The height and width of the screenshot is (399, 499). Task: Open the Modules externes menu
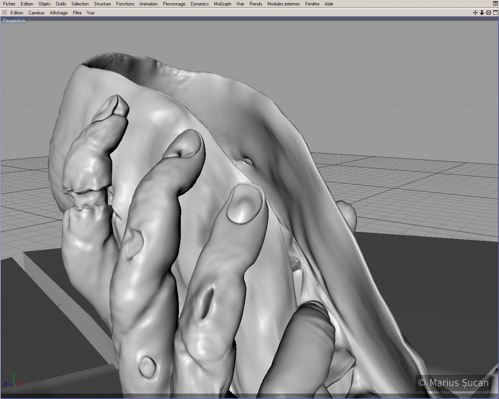[283, 4]
